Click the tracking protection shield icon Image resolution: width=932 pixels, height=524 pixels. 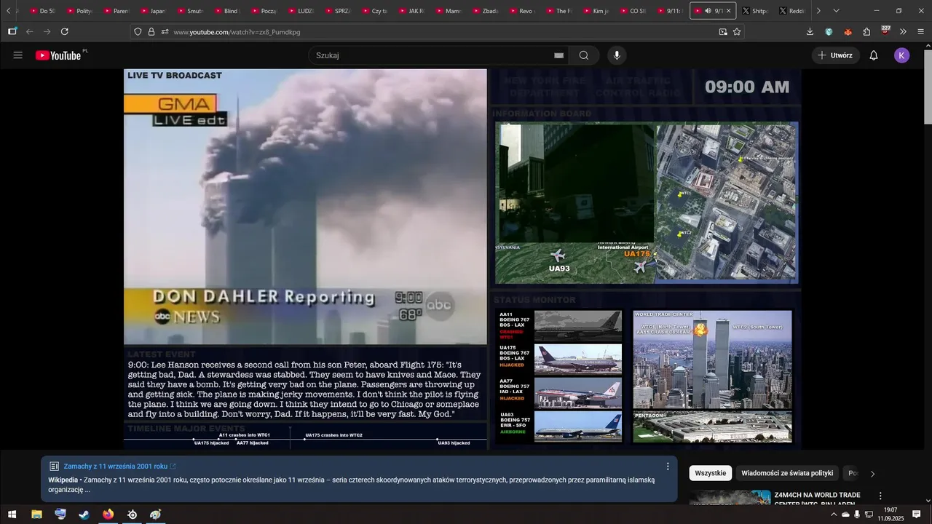pyautogui.click(x=138, y=32)
